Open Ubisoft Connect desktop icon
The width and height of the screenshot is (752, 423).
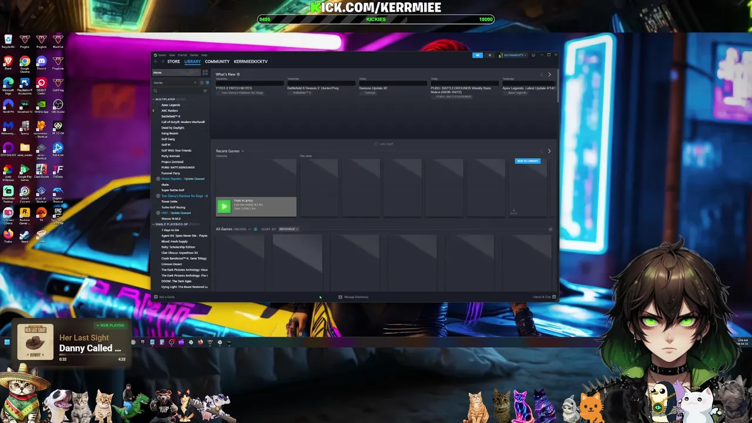(x=25, y=194)
